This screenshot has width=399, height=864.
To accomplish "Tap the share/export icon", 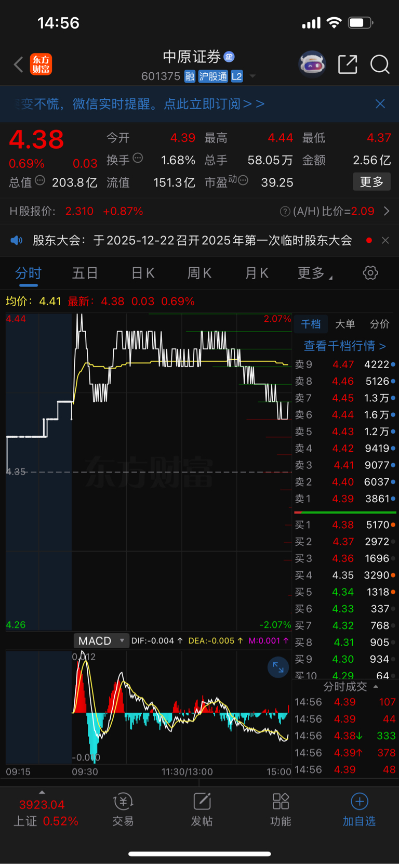I will (348, 64).
